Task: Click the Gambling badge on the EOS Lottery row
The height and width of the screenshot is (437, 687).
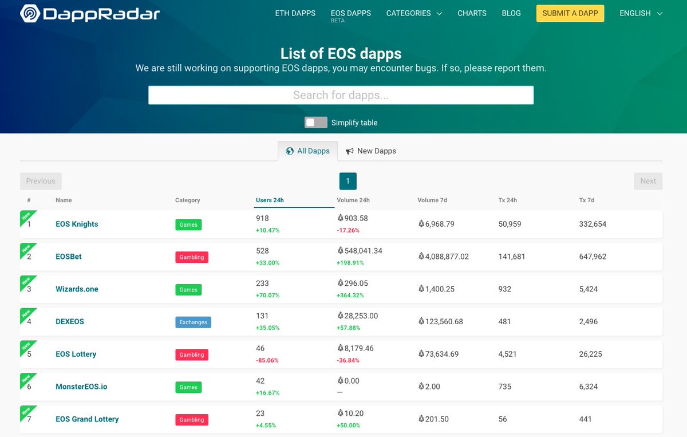Action: point(191,355)
